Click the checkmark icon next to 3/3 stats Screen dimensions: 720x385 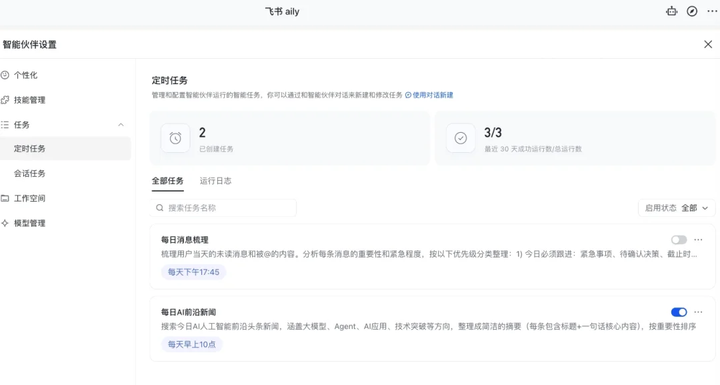[461, 138]
